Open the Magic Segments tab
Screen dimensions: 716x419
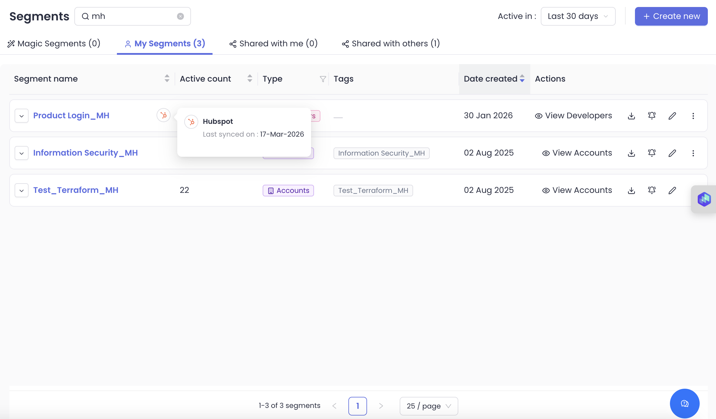pyautogui.click(x=54, y=44)
